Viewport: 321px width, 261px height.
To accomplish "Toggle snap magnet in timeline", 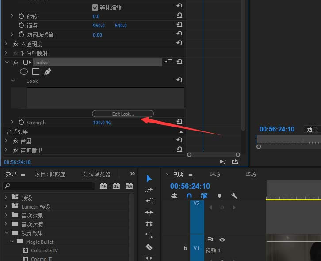I will [x=189, y=196].
